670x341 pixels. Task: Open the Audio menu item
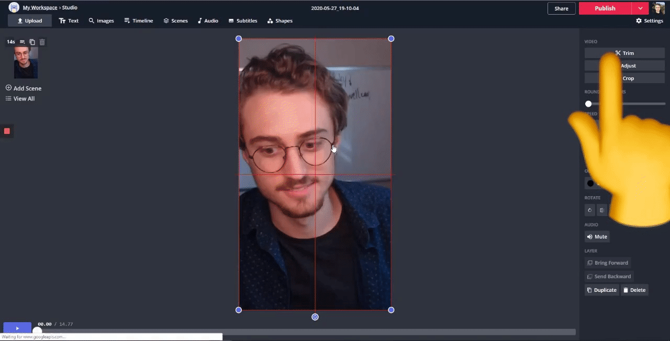[208, 21]
